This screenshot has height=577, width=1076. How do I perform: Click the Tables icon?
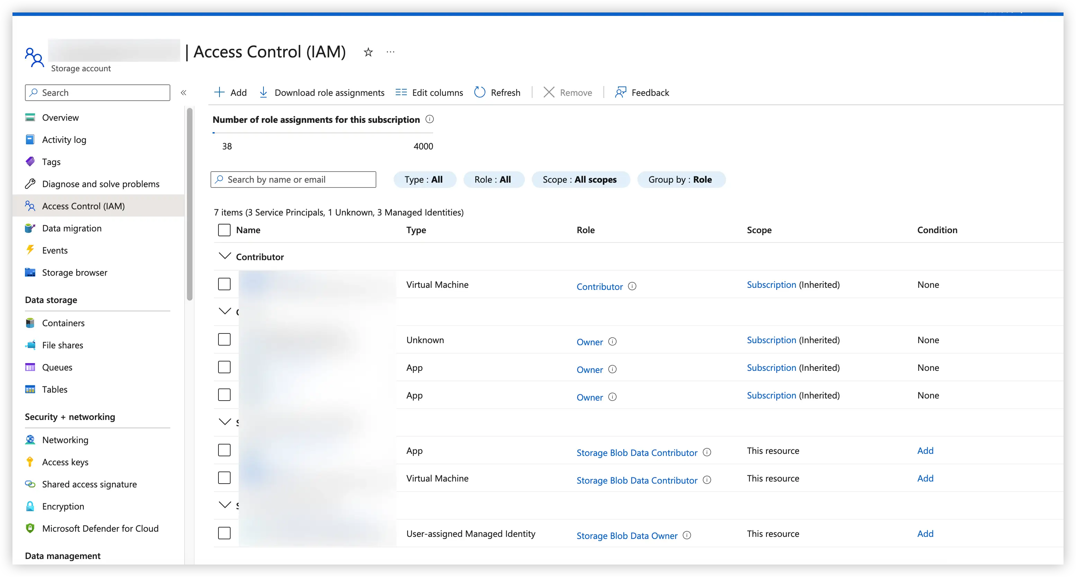pos(30,390)
